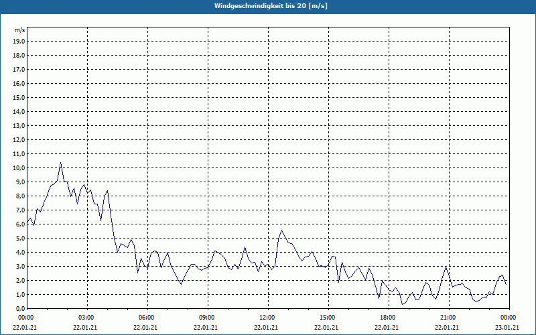The image size is (536, 335).
Task: Click the date label '23.01.21'
Action: coord(507,327)
